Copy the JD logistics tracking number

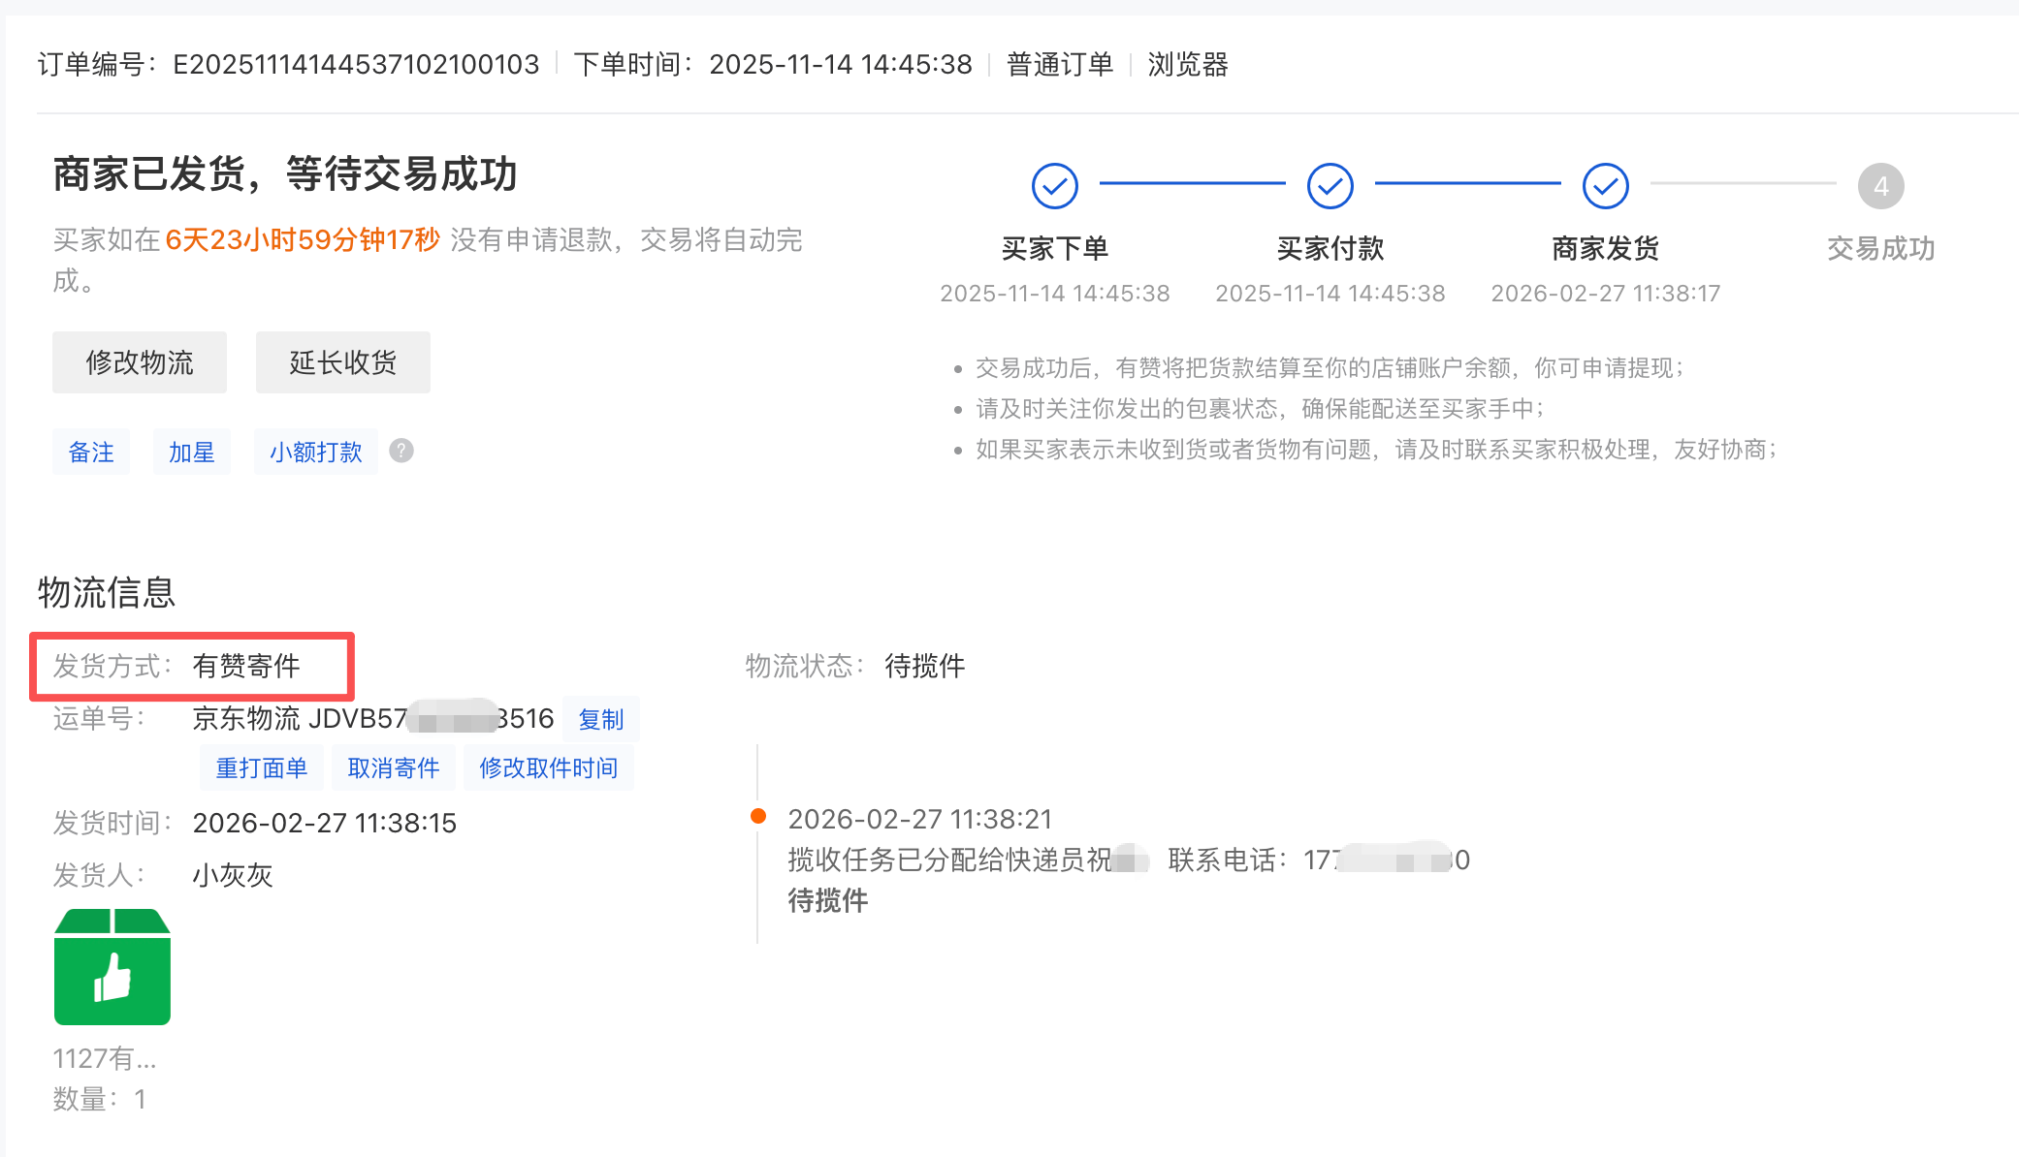click(x=600, y=719)
